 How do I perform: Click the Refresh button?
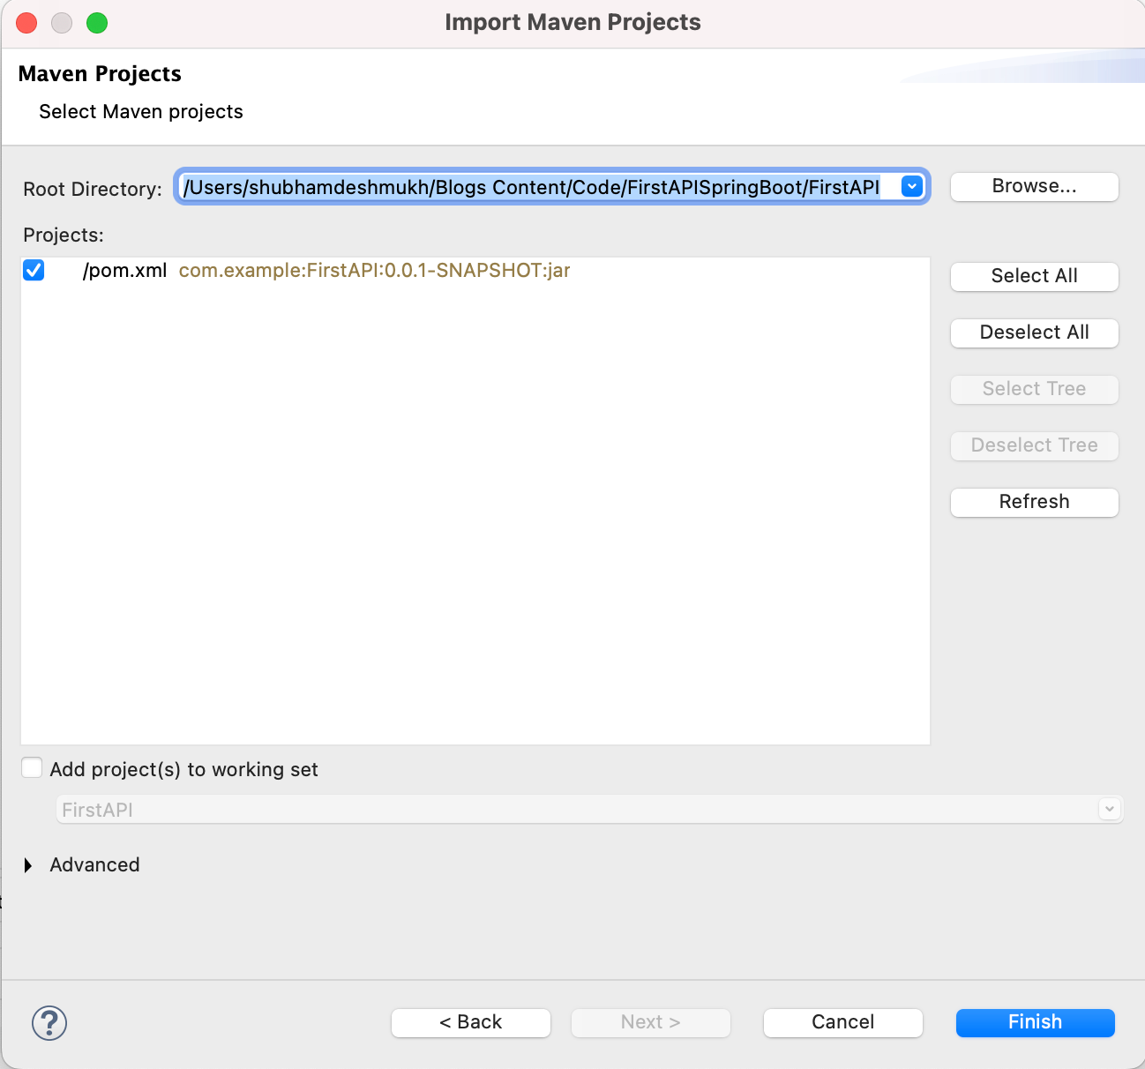click(x=1035, y=502)
